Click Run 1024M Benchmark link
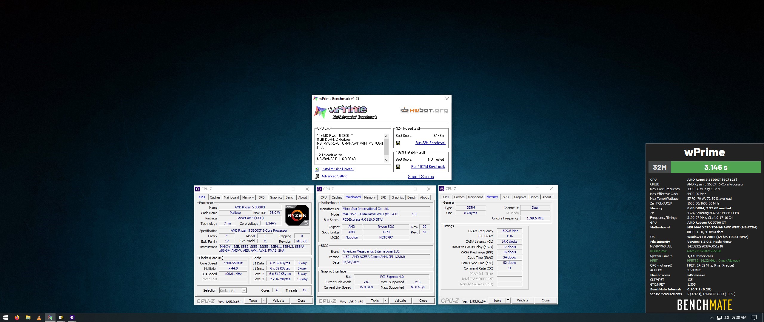The image size is (764, 322). pos(428,167)
